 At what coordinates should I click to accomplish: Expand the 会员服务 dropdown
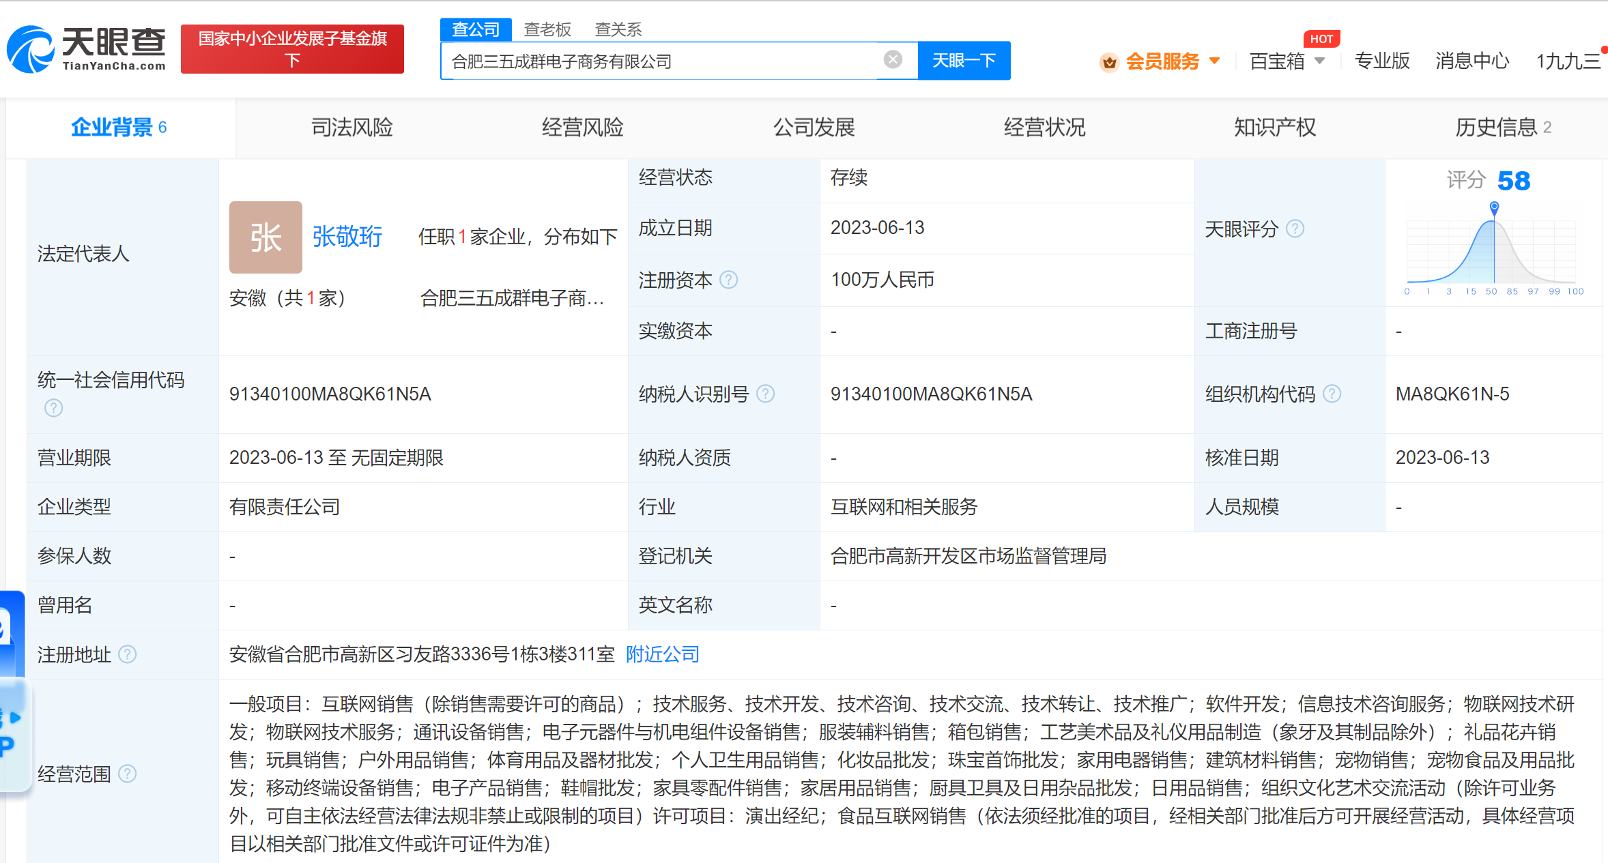(1214, 61)
